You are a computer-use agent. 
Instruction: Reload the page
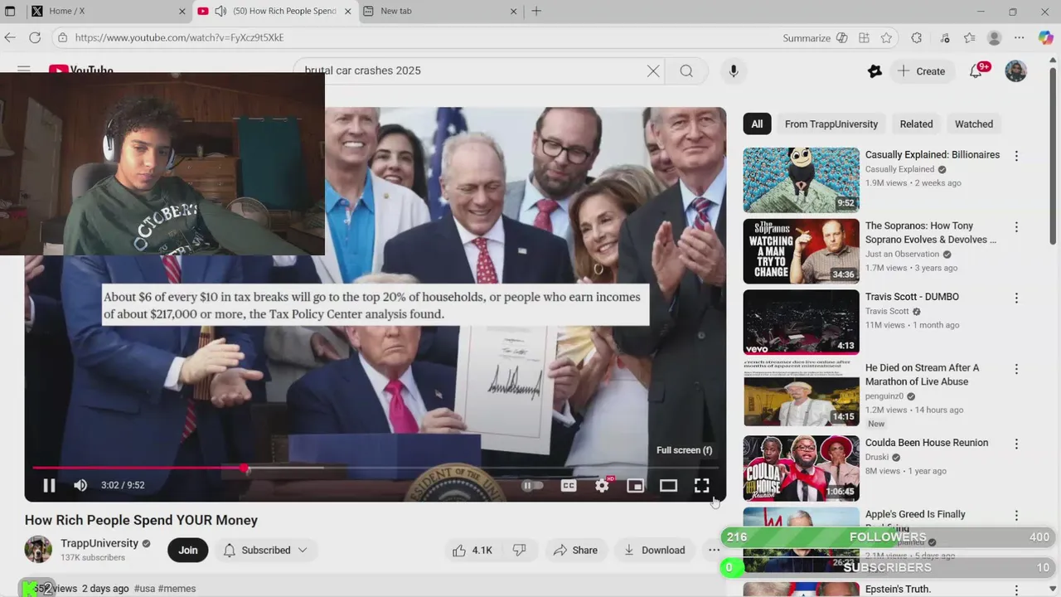[35, 38]
